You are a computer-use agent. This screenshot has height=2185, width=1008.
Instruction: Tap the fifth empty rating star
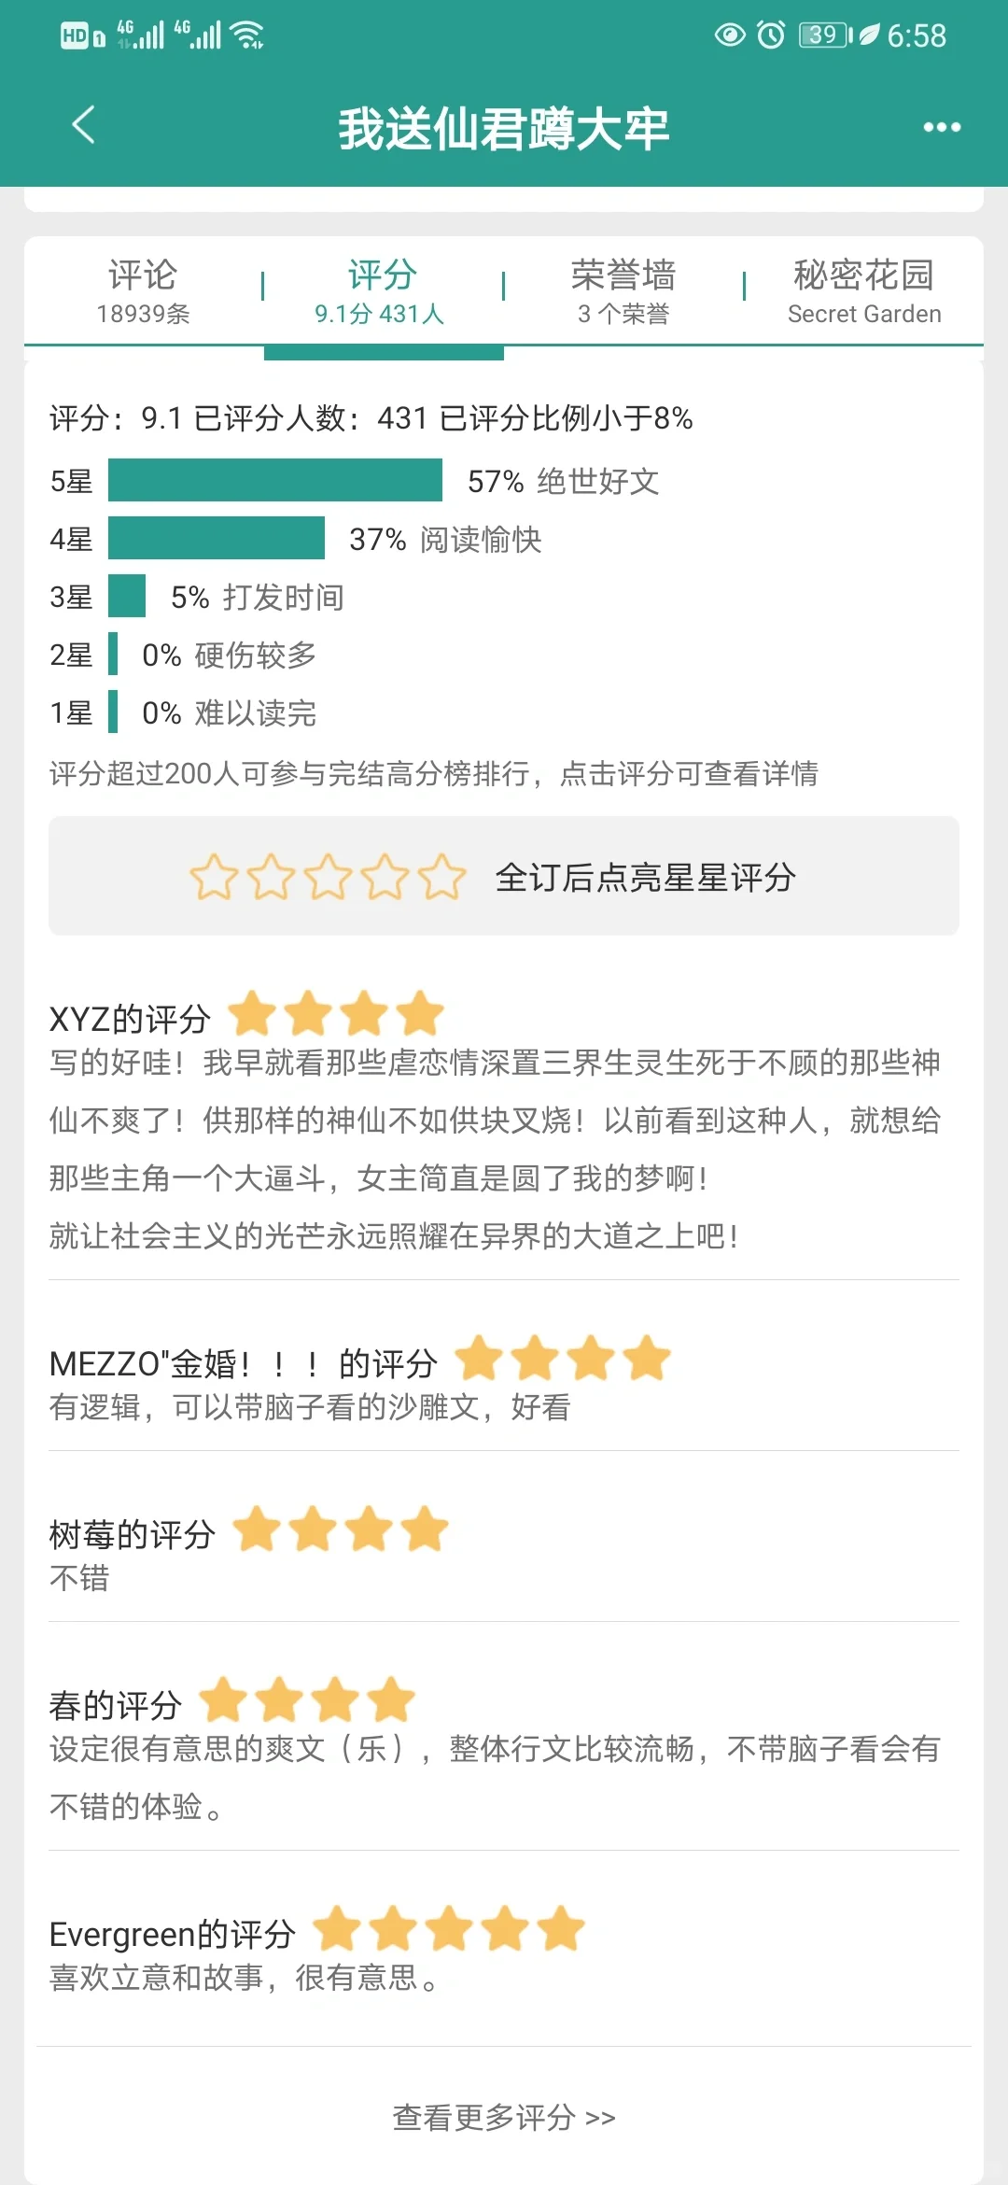[441, 878]
